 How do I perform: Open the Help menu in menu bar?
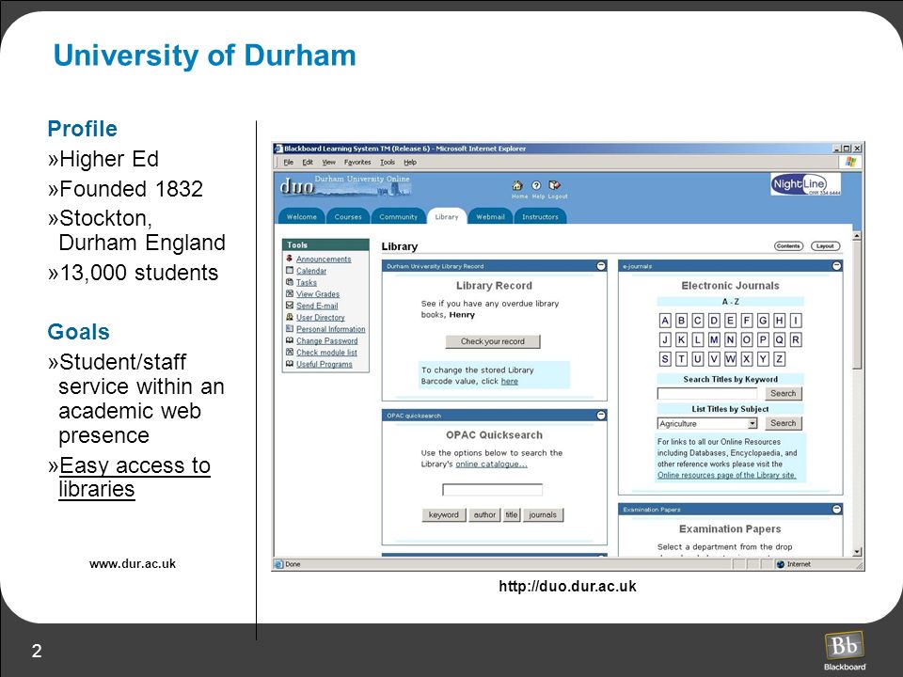[409, 163]
